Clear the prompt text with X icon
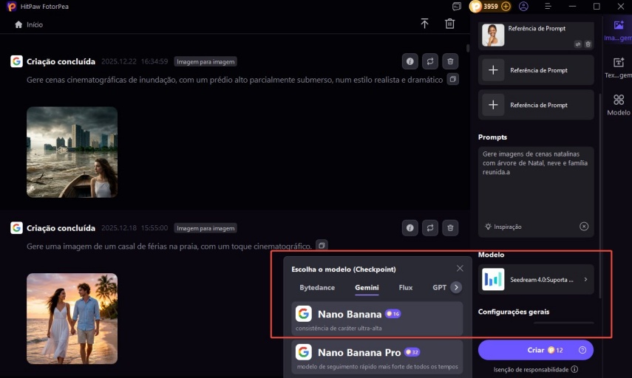Viewport: 632px width, 378px height. (x=584, y=227)
